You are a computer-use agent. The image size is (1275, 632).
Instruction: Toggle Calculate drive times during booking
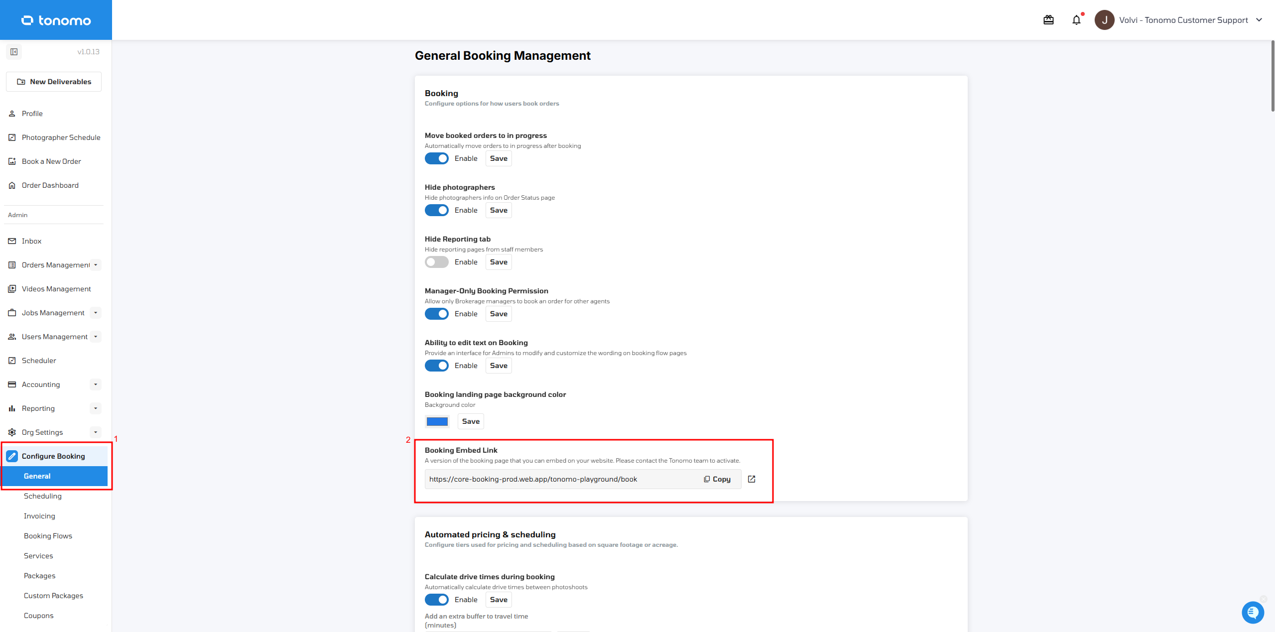click(x=436, y=600)
